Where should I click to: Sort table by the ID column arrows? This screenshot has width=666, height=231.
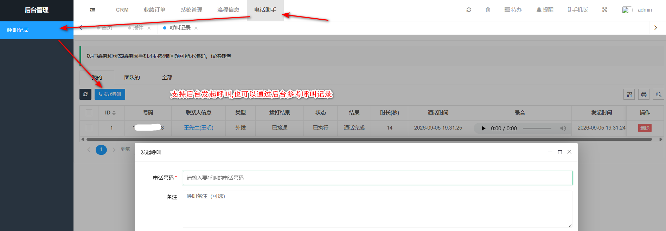(x=114, y=113)
